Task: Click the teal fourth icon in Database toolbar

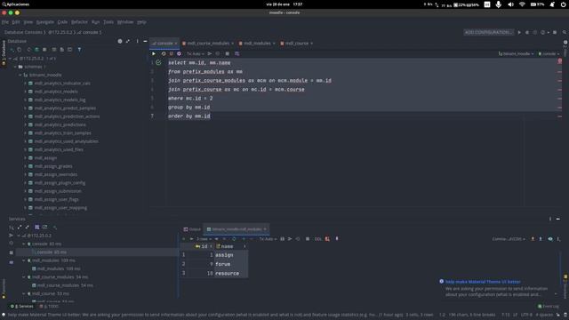Action: (36, 50)
